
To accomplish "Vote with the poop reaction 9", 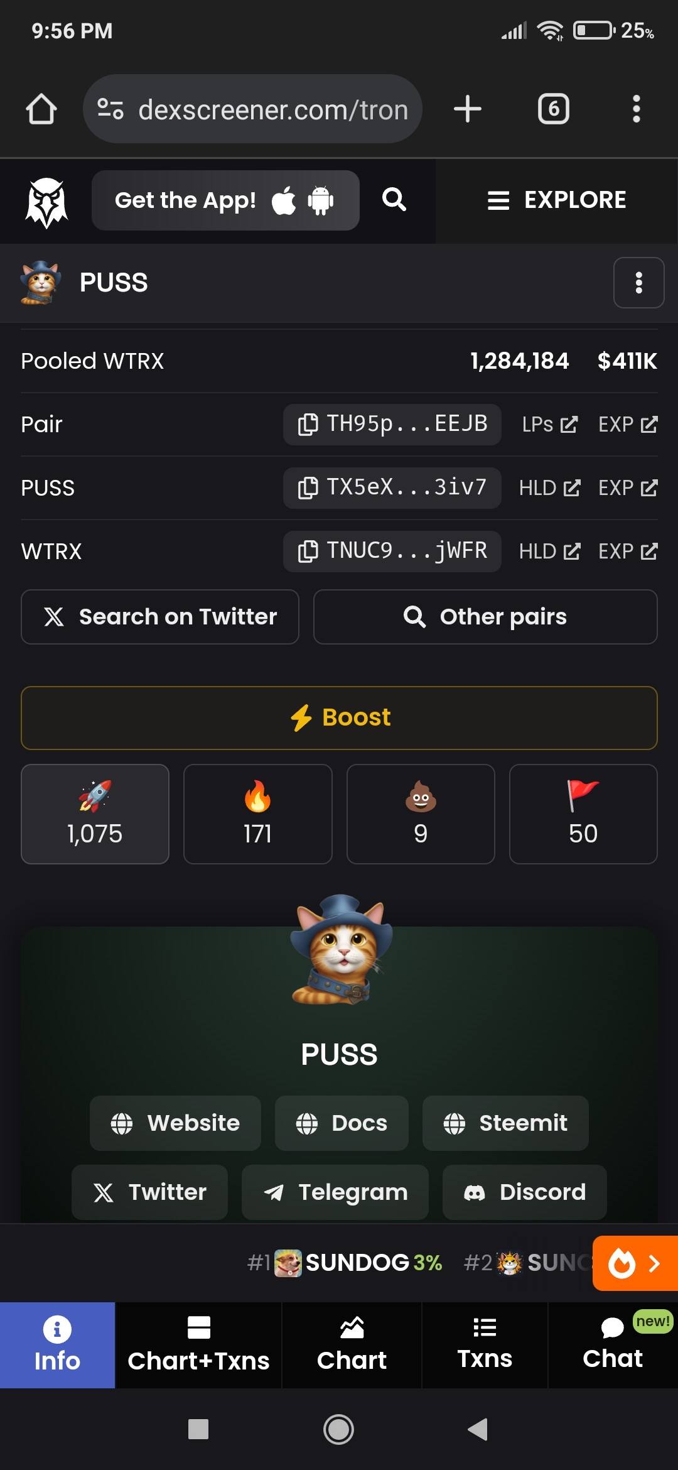I will (421, 814).
